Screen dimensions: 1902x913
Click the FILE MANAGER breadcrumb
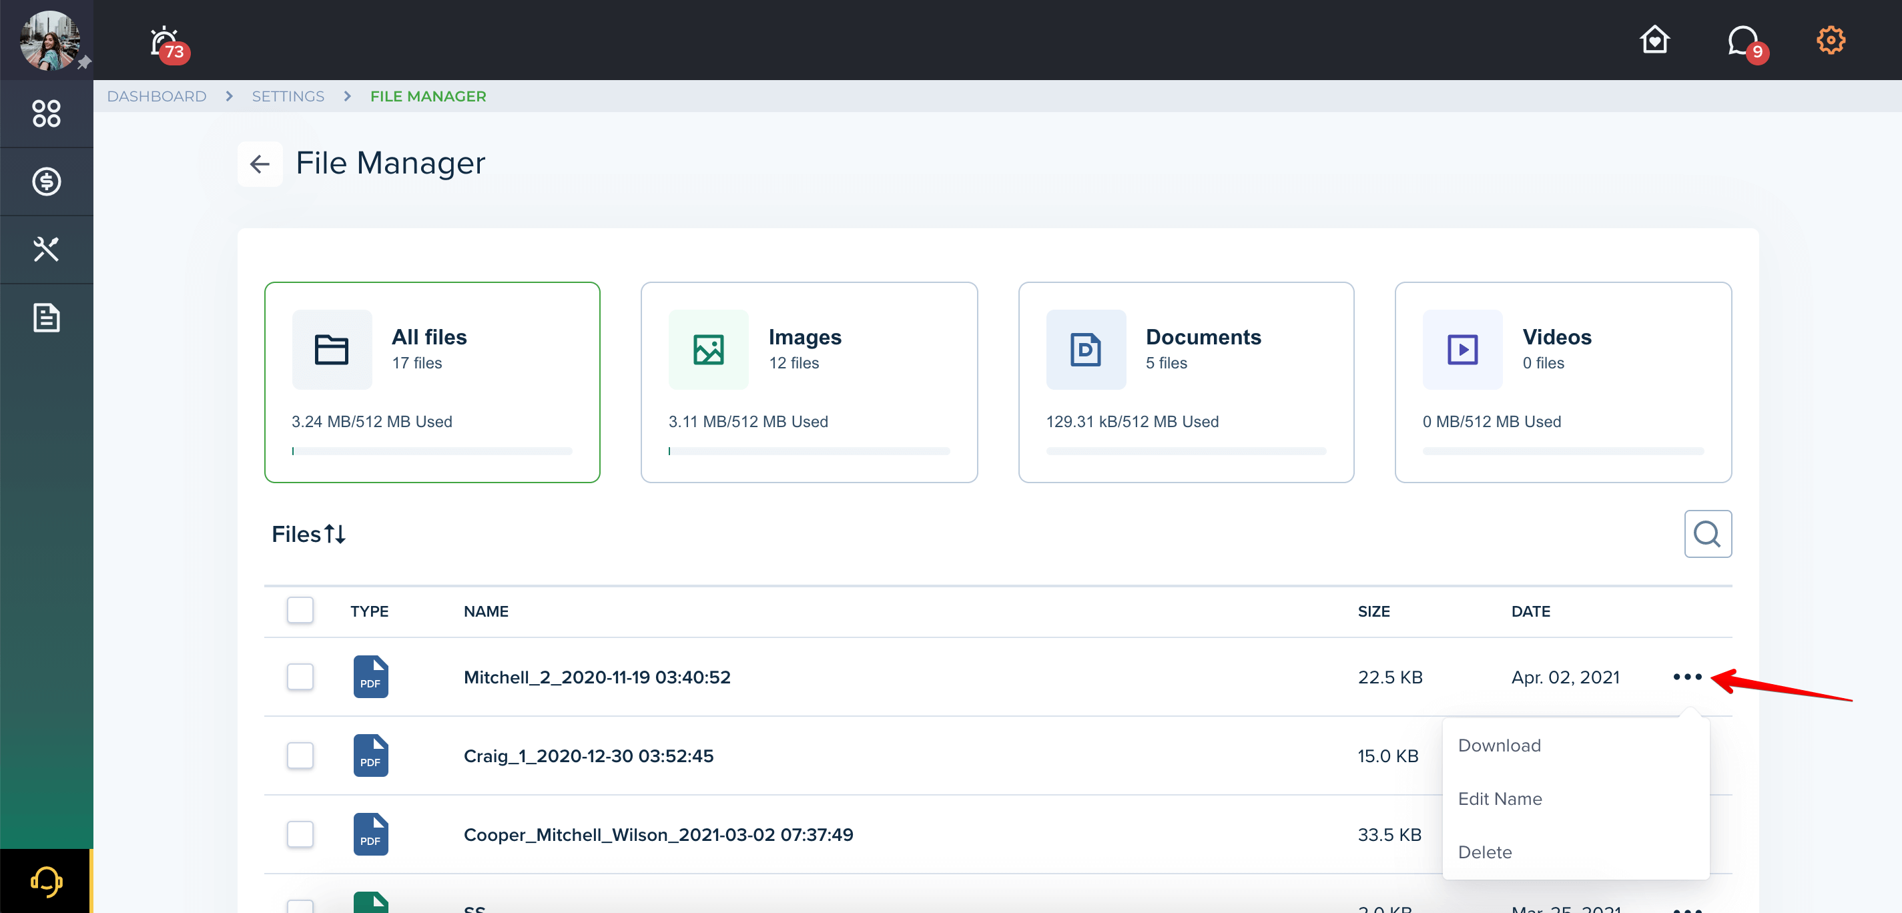tap(428, 96)
